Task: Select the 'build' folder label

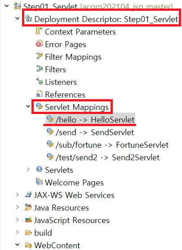Action: [43, 233]
